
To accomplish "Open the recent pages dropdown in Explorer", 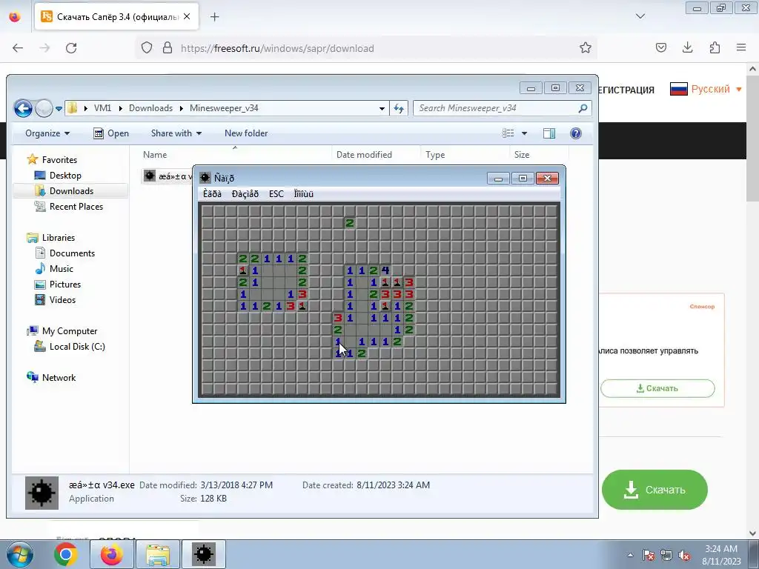I will click(x=59, y=108).
